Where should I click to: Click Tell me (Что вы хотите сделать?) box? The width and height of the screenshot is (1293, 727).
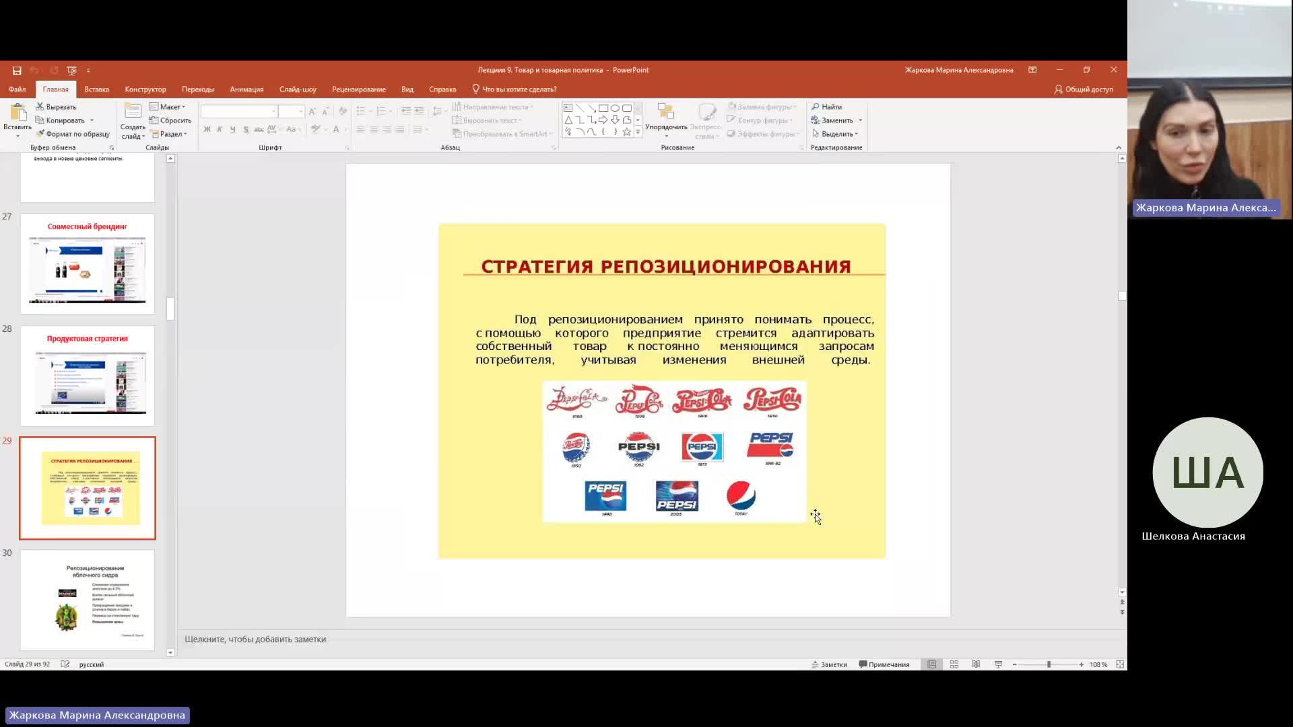515,89
